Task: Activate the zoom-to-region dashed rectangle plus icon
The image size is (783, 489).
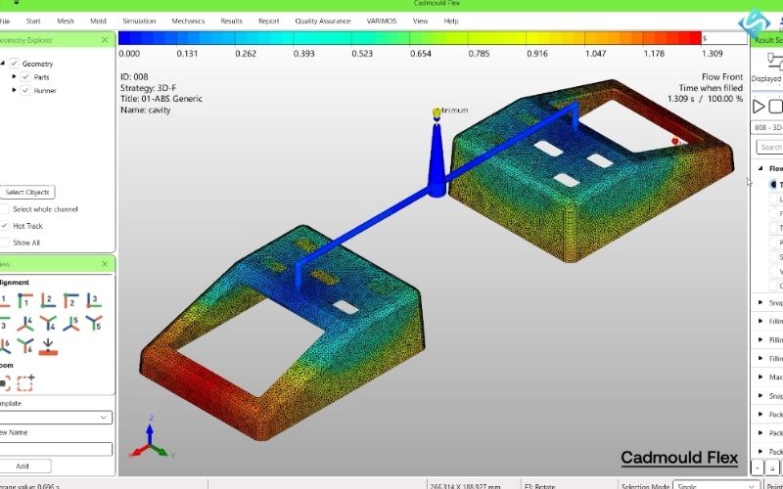Action: (25, 382)
